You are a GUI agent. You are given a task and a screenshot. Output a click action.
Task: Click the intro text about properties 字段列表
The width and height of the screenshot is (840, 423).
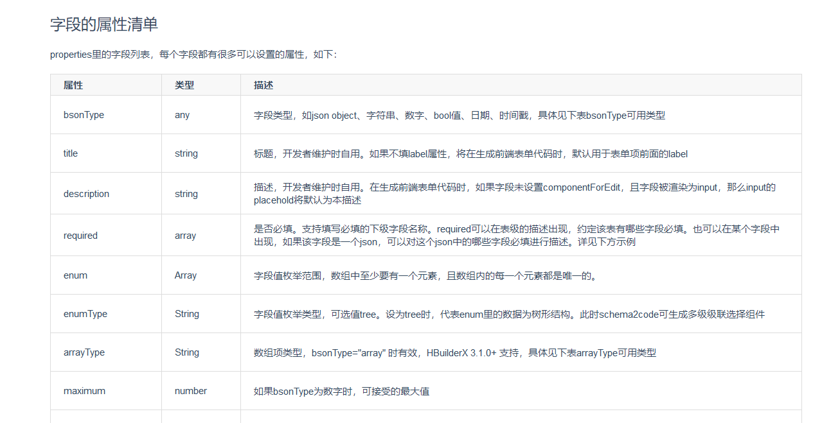193,55
